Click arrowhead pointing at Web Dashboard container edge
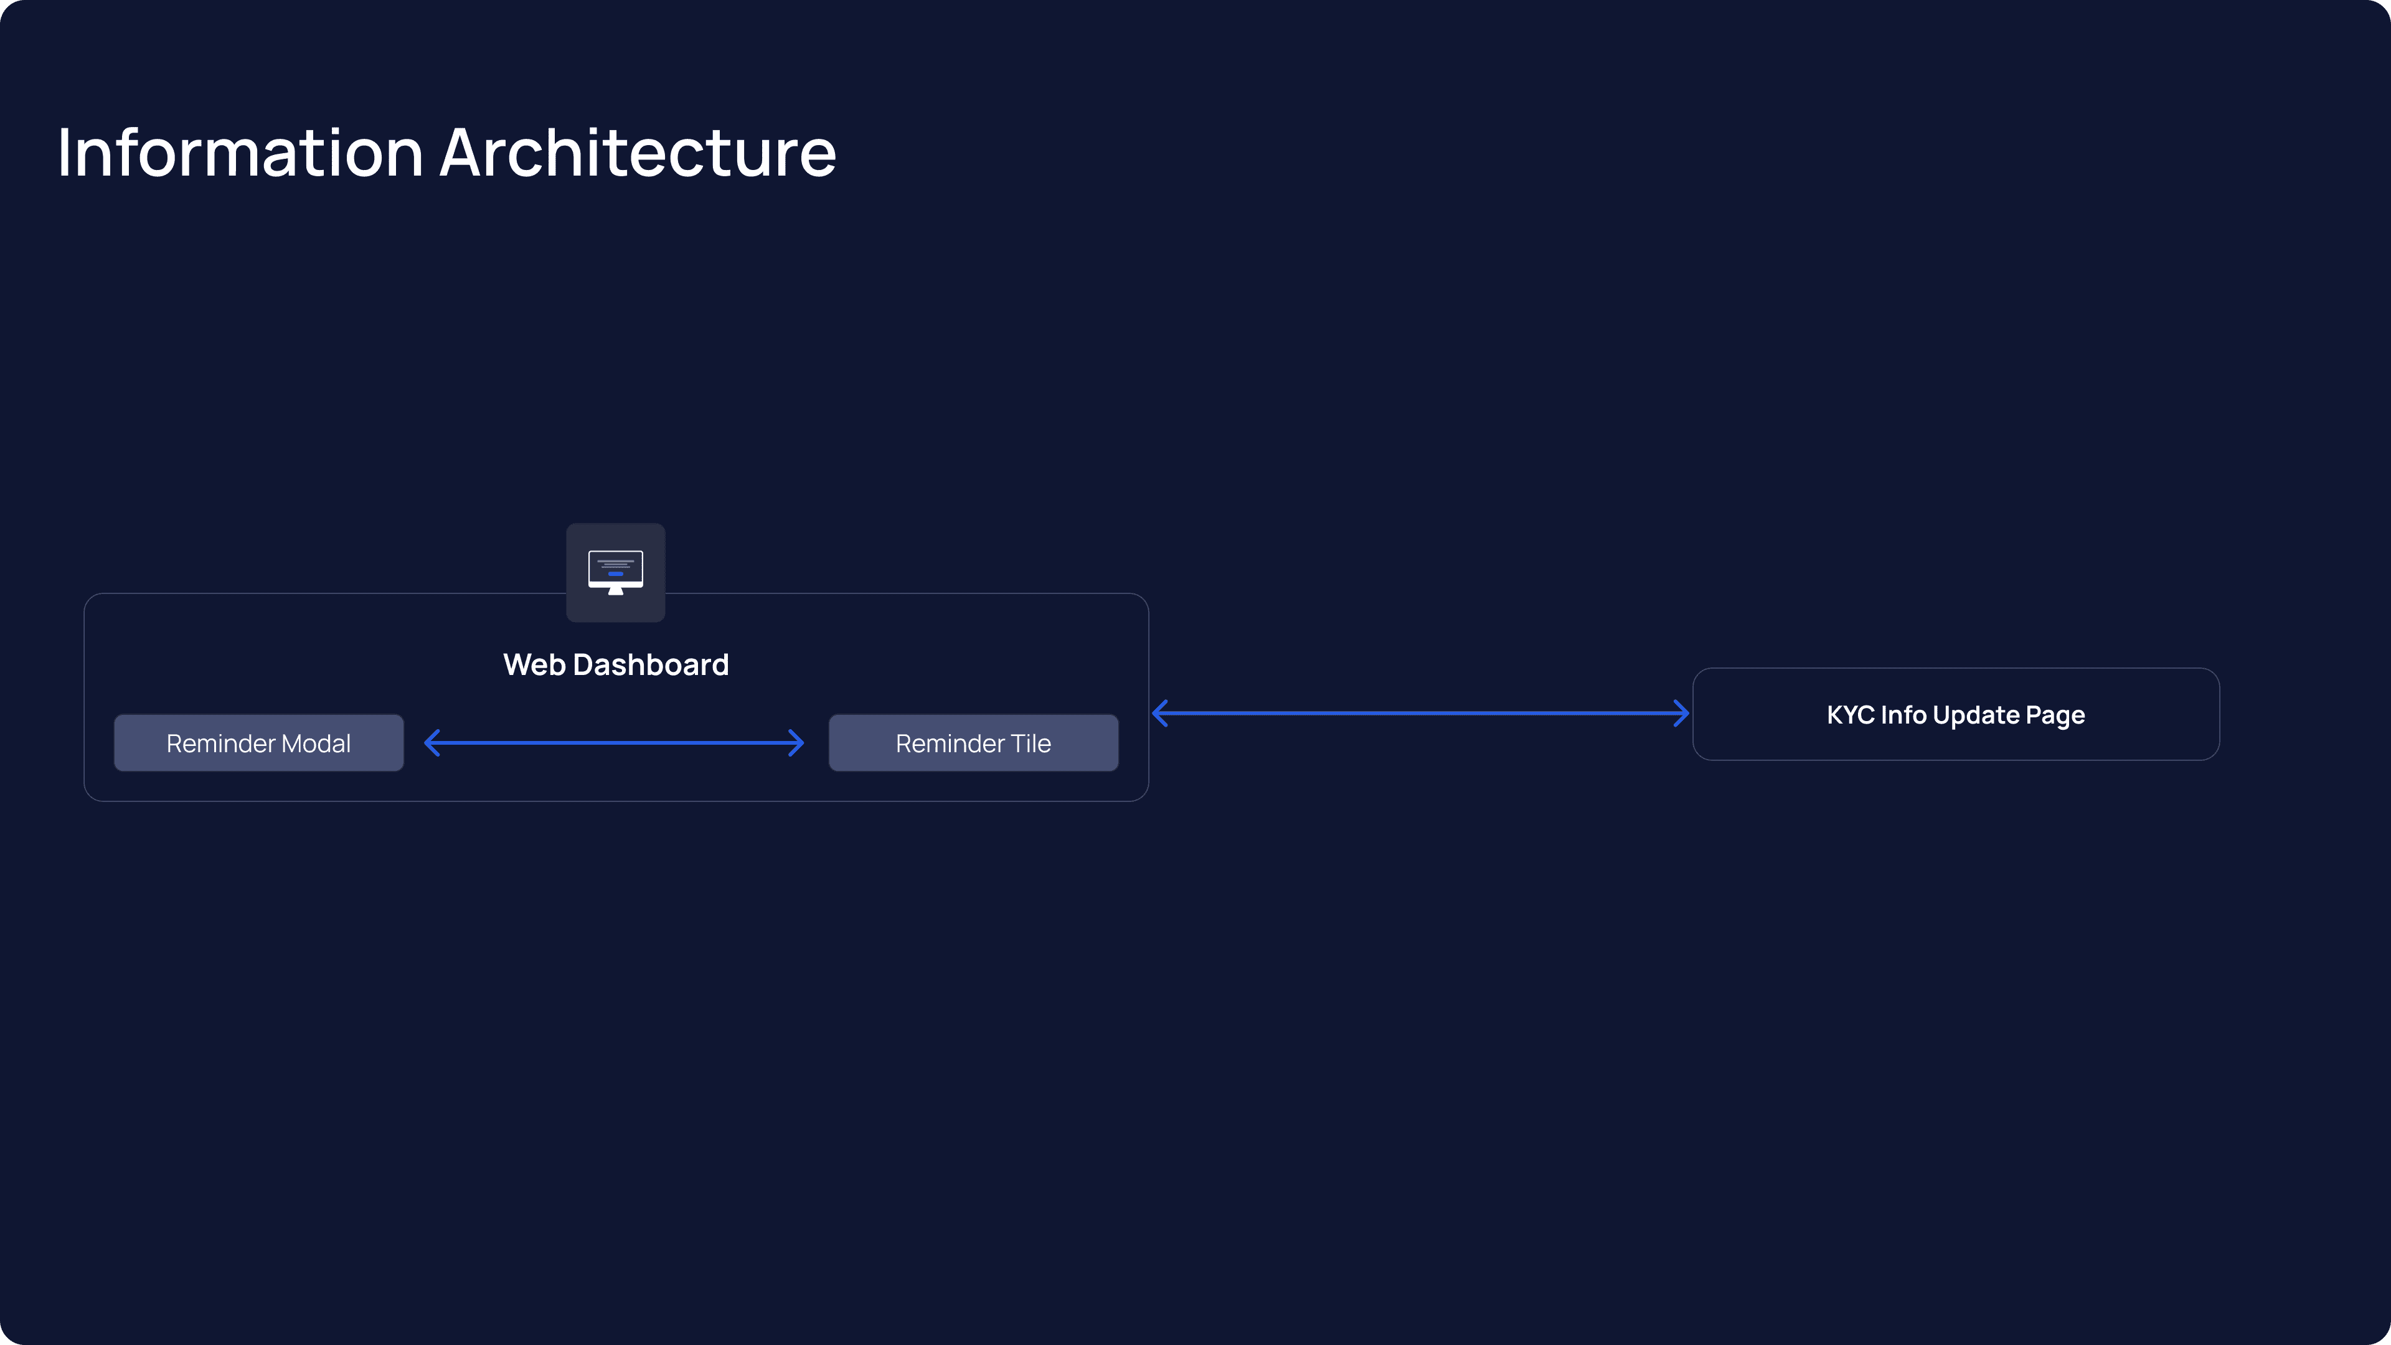Image resolution: width=2391 pixels, height=1345 pixels. (1159, 713)
